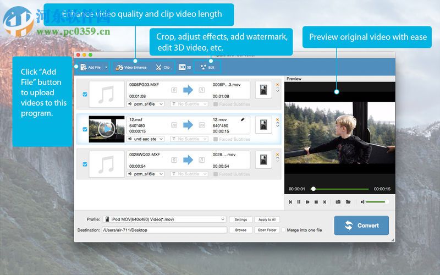Enable Forced Subtitles for 0028WQ02.MXF
The width and height of the screenshot is (440, 275).
pos(216,174)
